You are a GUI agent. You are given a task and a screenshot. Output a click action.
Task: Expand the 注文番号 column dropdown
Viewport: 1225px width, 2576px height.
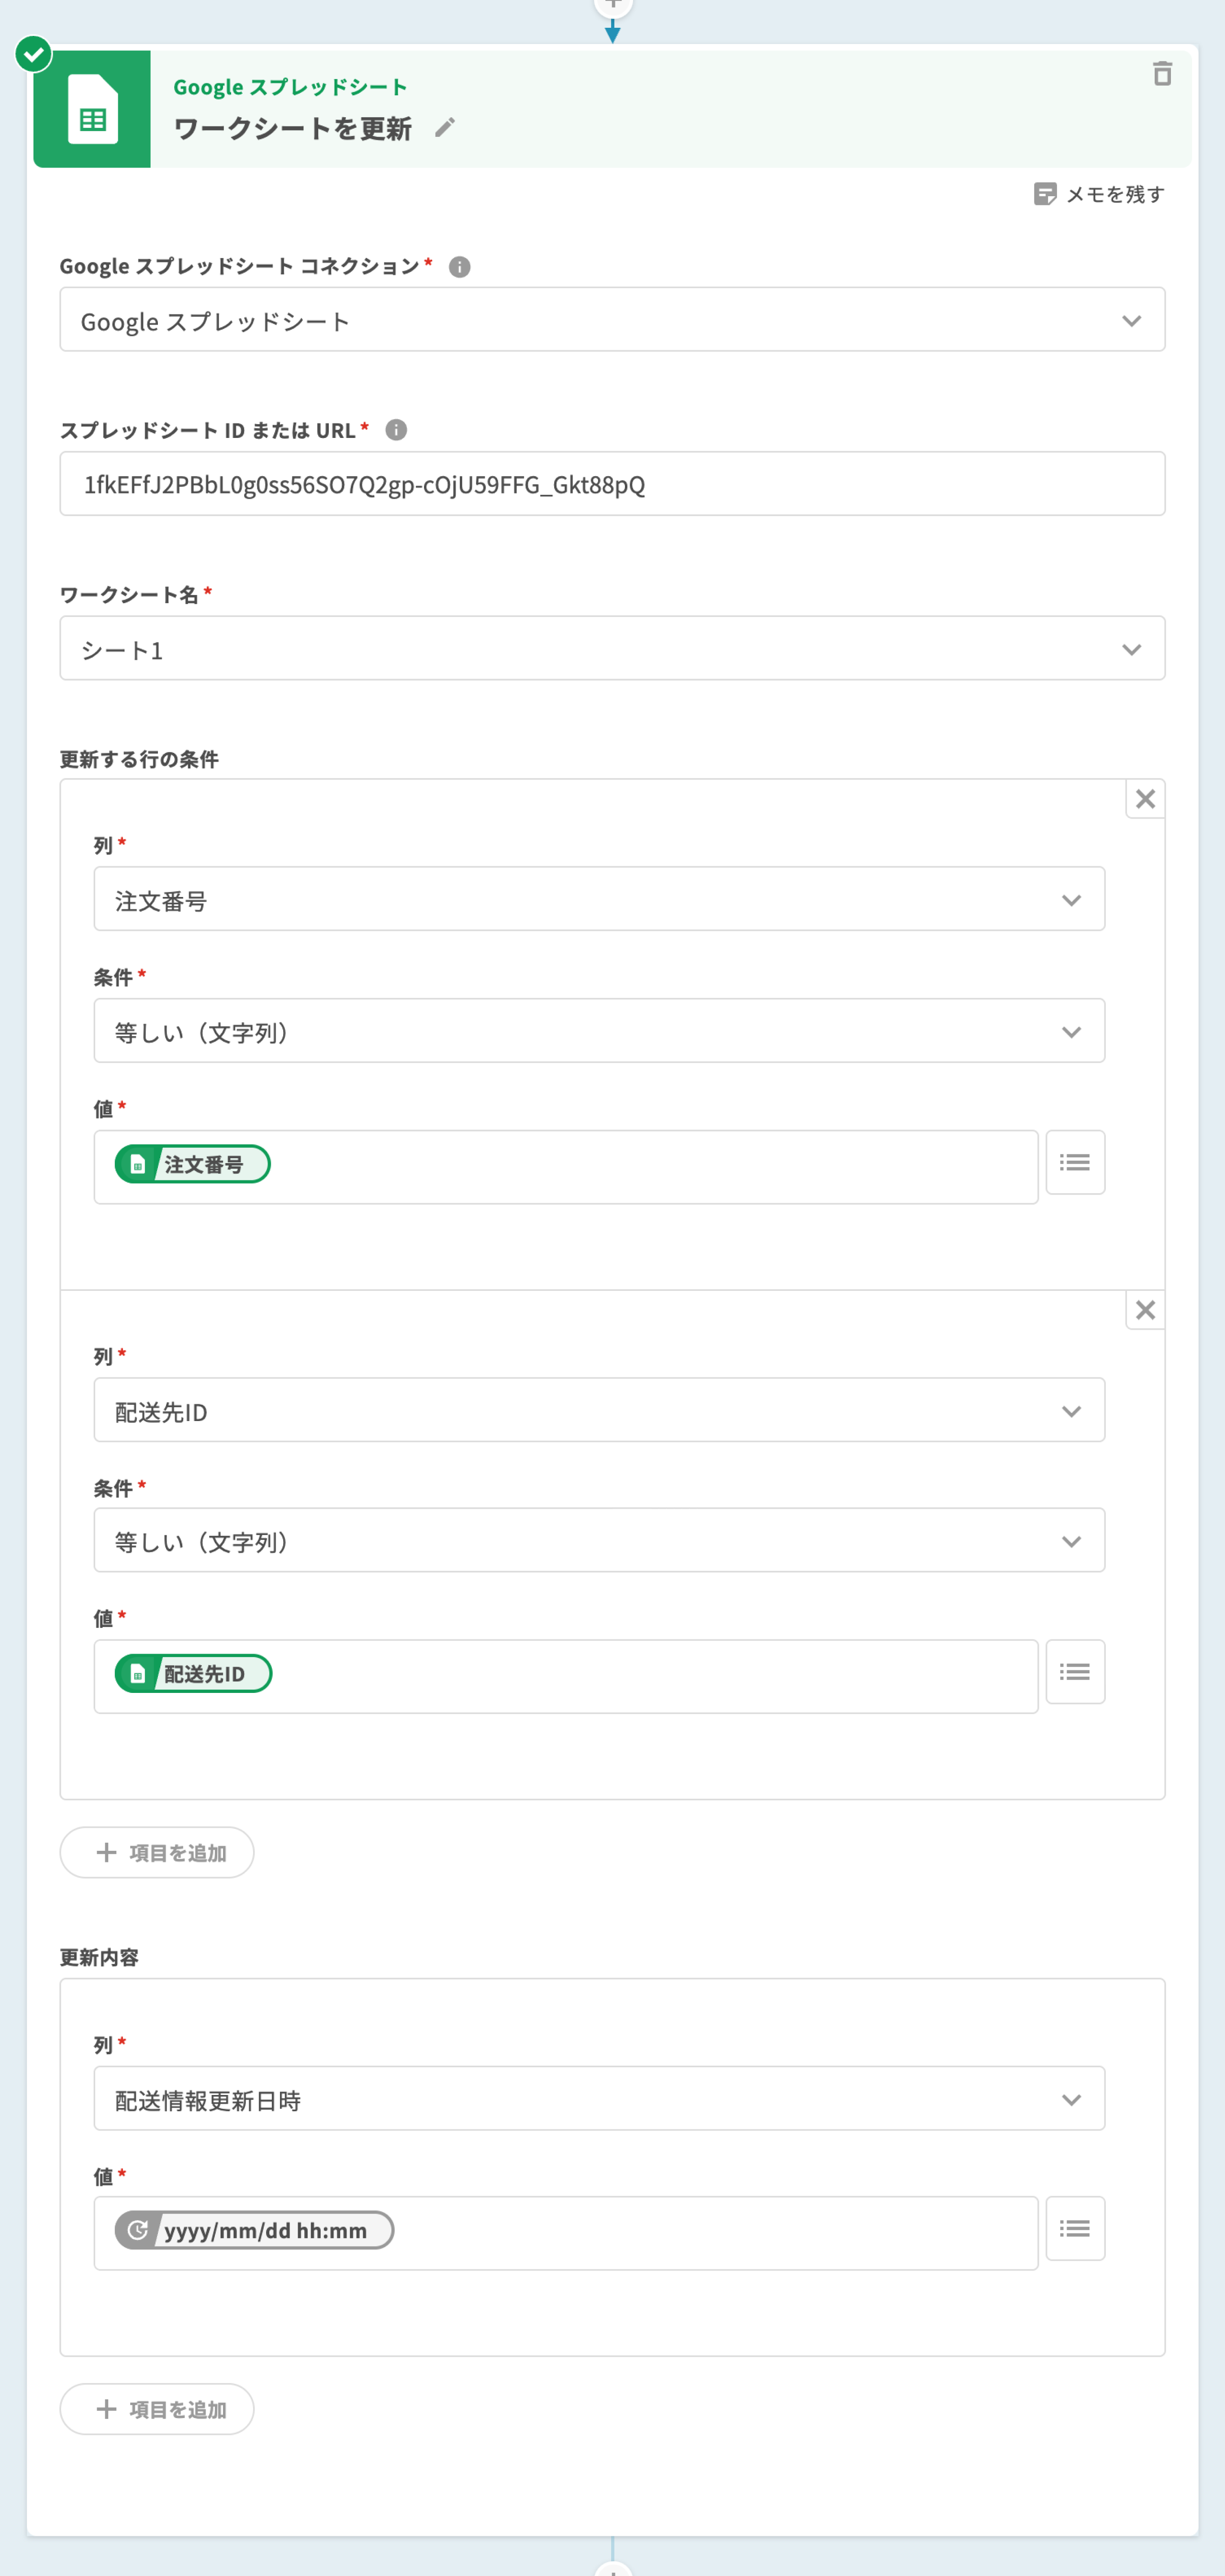(x=599, y=899)
